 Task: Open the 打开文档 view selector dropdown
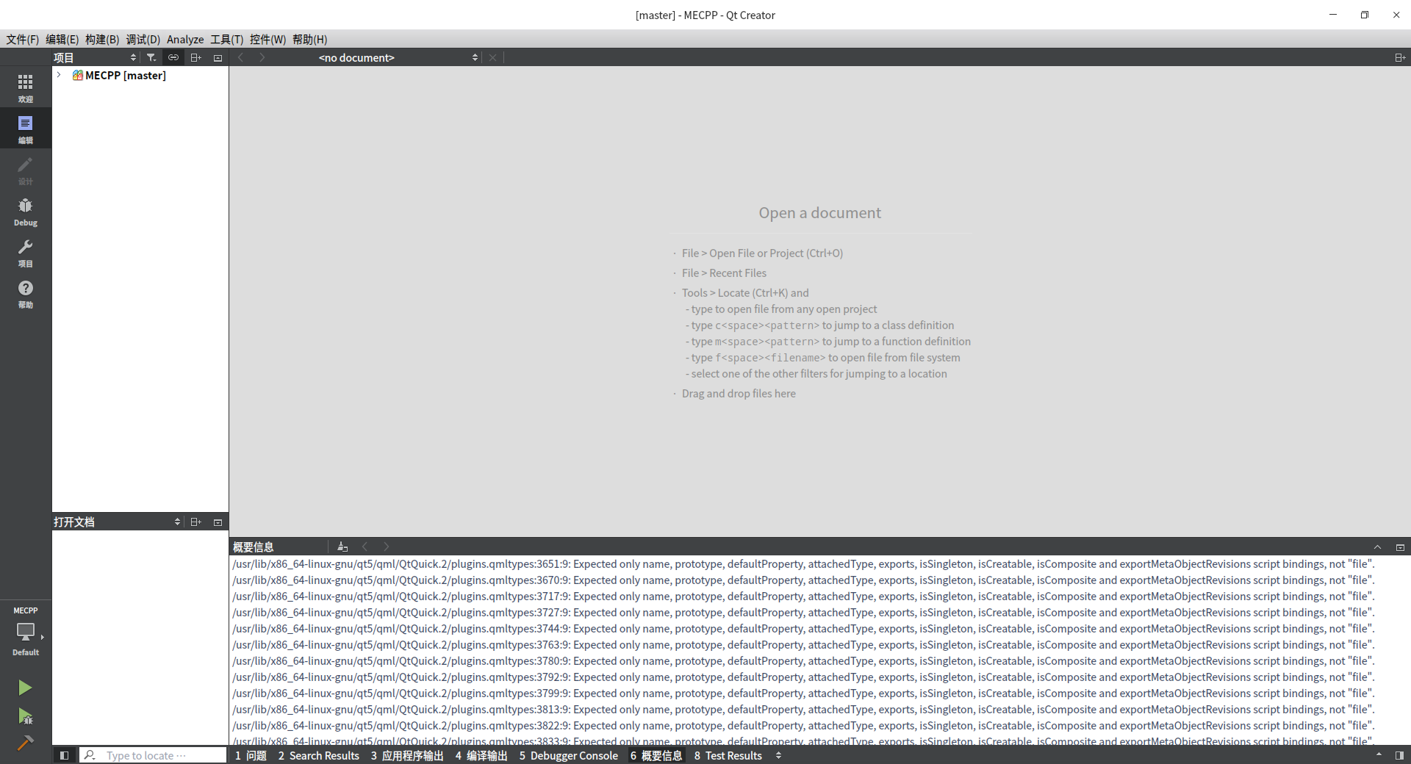pos(118,522)
